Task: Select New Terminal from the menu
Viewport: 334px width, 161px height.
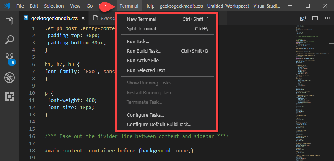Action: (167, 19)
